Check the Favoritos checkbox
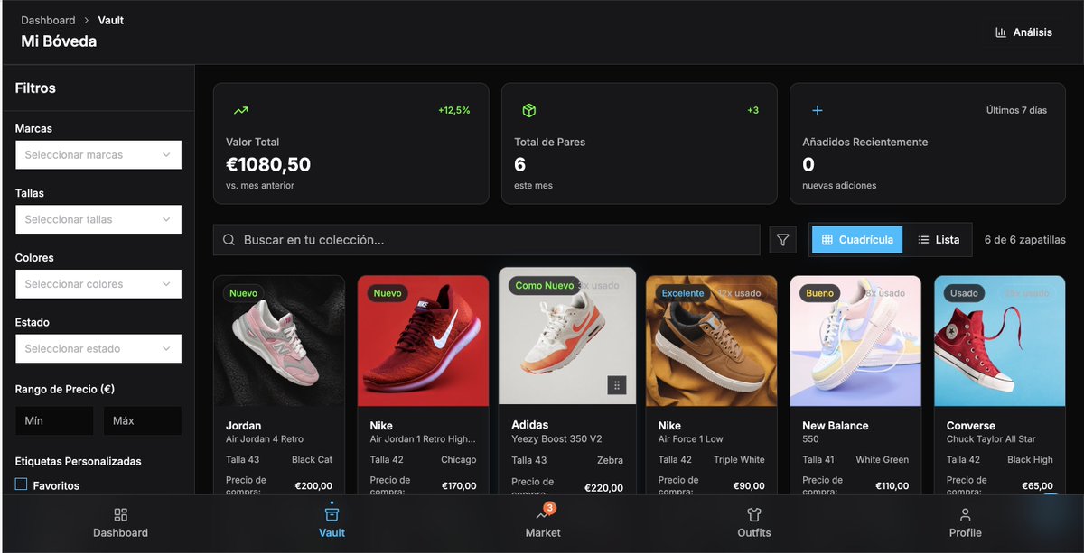 [x=22, y=484]
